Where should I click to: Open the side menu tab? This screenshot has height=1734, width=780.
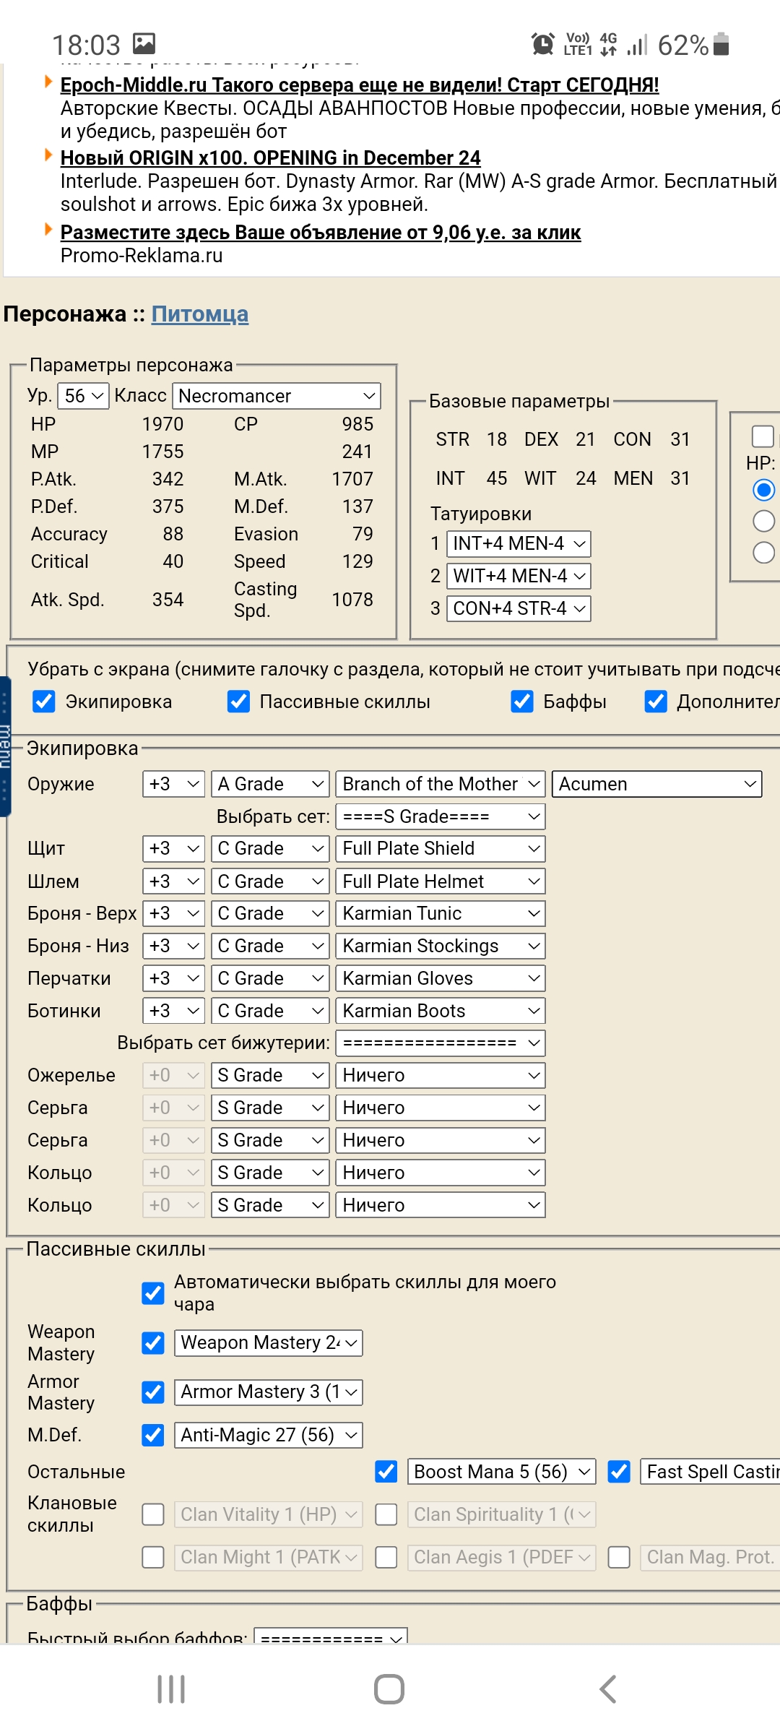[5, 746]
